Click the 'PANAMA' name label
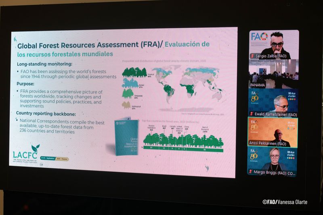This screenshot has width=323, height=215. click(258, 85)
